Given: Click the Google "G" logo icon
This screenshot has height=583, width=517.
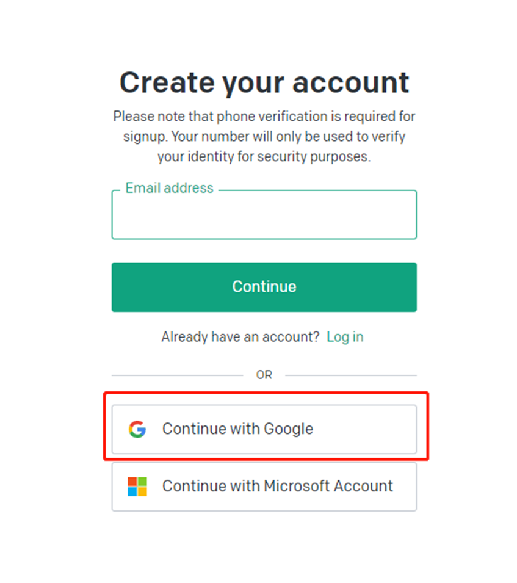Looking at the screenshot, I should (137, 429).
